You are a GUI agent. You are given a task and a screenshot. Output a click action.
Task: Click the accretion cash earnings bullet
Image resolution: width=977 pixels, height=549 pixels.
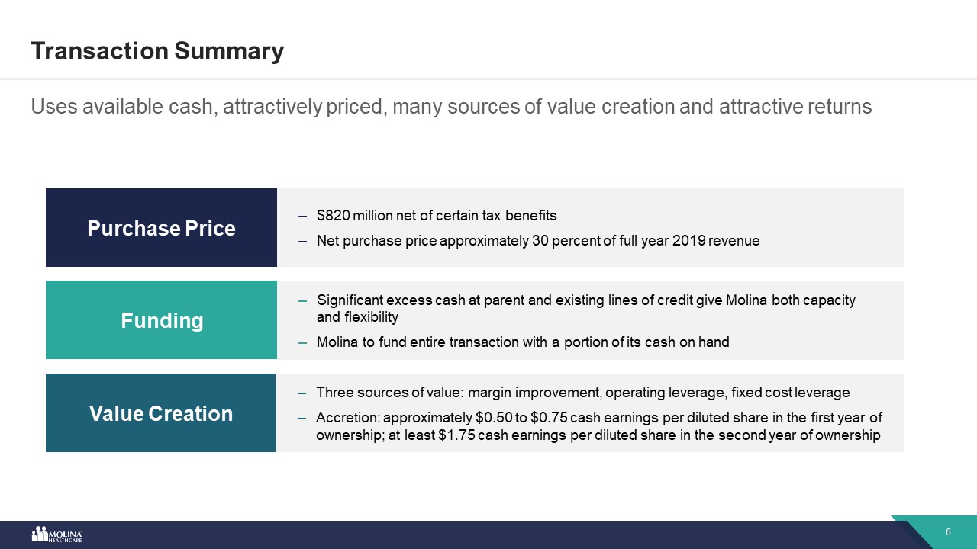coord(598,428)
